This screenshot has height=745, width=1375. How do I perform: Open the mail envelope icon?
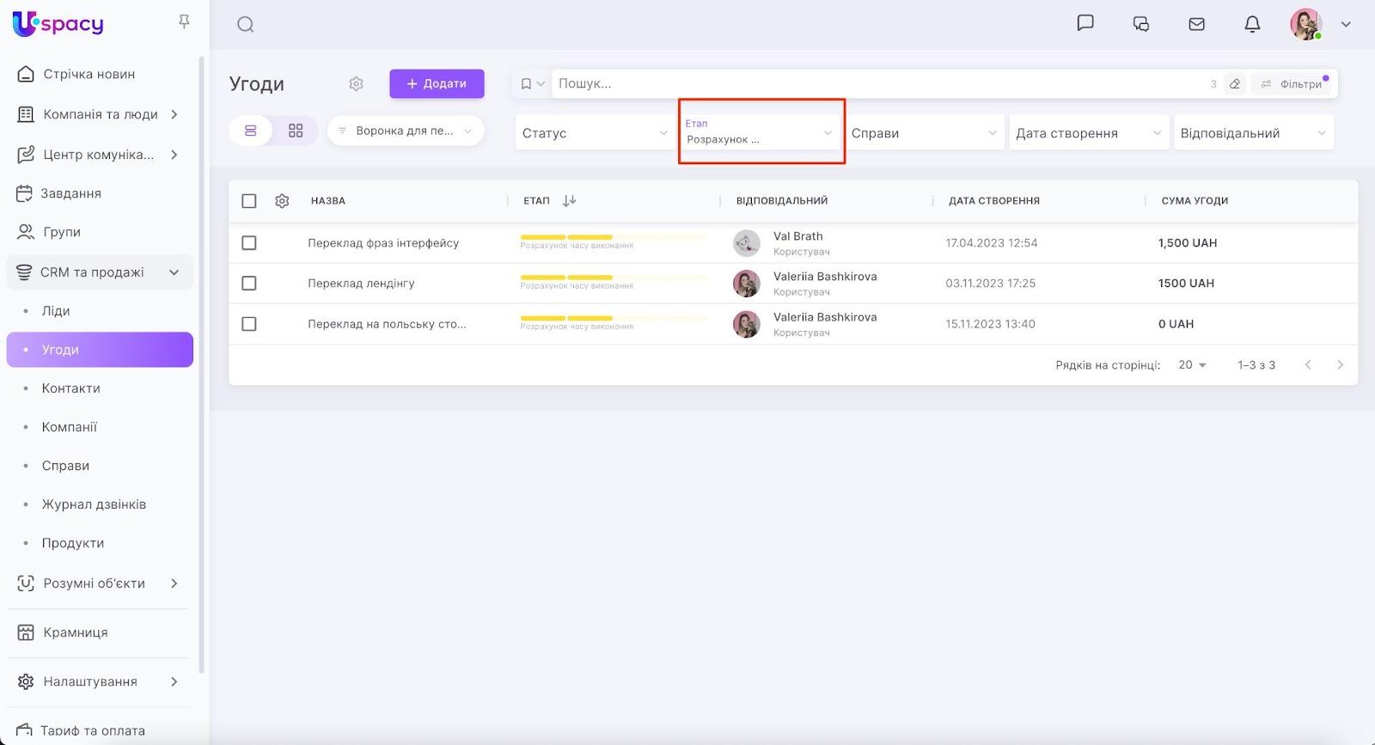1196,24
